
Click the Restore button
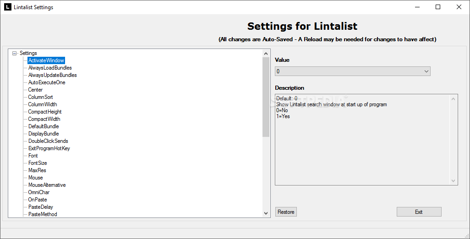pyautogui.click(x=286, y=212)
